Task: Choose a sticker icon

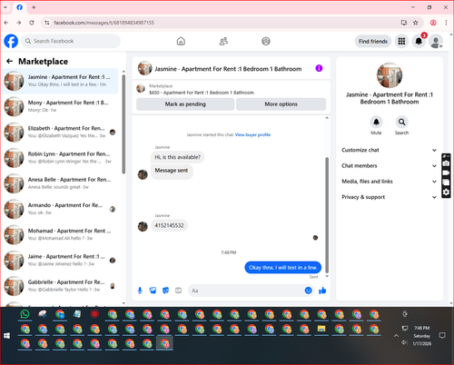Action: [x=165, y=291]
